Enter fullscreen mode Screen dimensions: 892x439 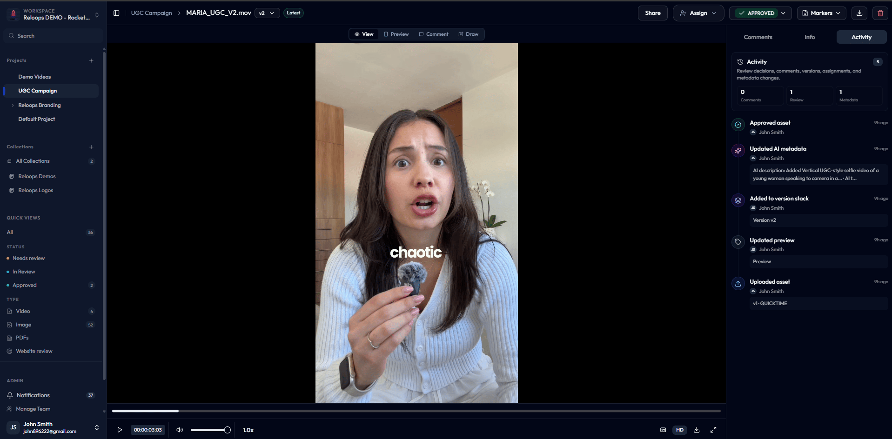tap(713, 430)
